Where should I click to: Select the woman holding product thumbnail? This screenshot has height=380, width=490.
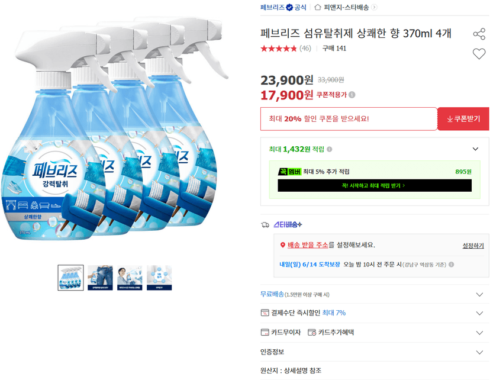tap(130, 278)
